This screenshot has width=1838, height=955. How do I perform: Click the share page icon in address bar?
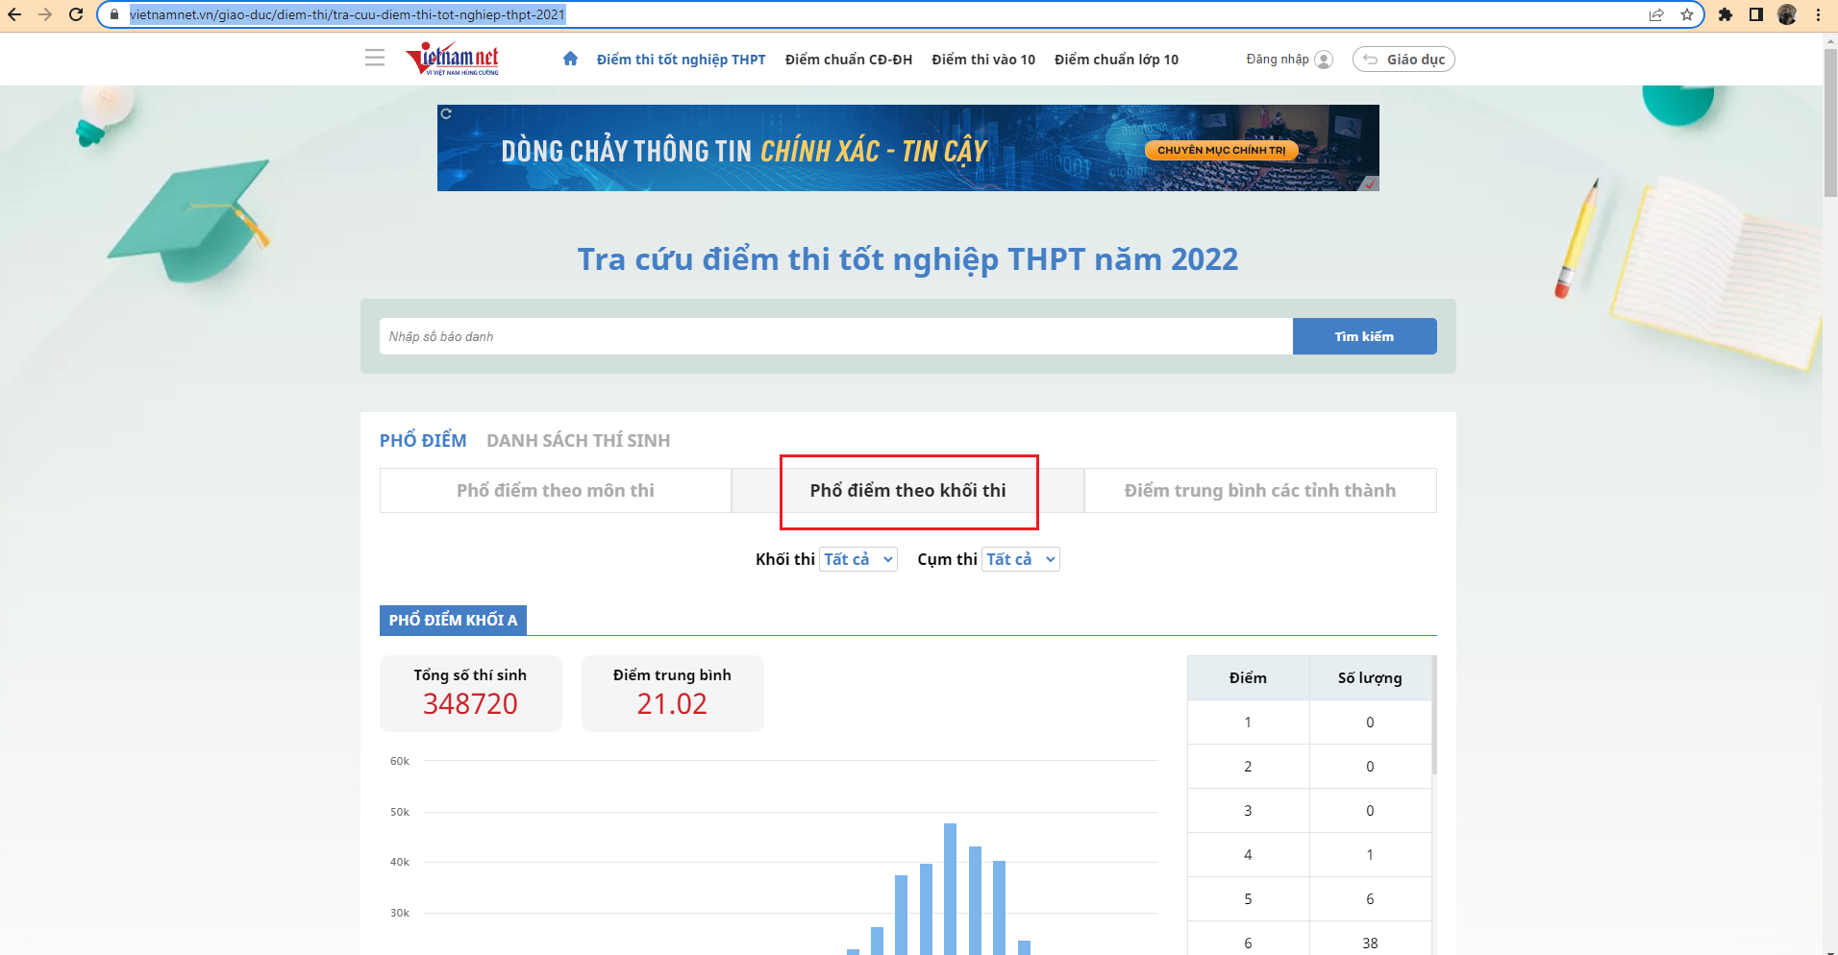1656,14
